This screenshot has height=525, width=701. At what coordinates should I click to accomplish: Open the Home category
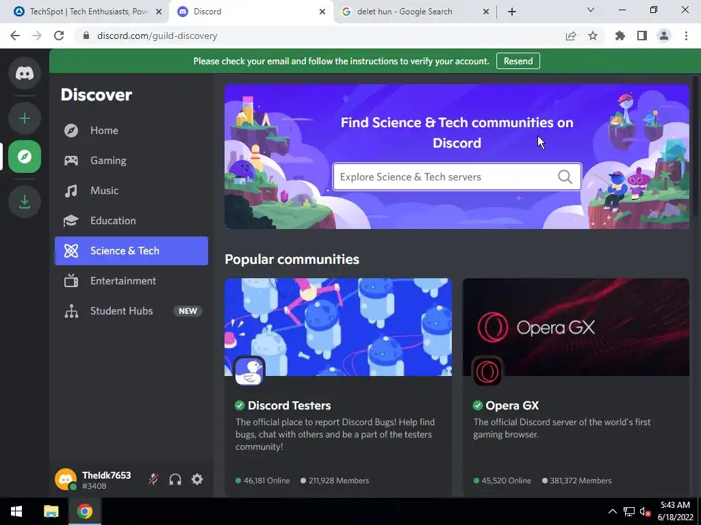pos(131,131)
